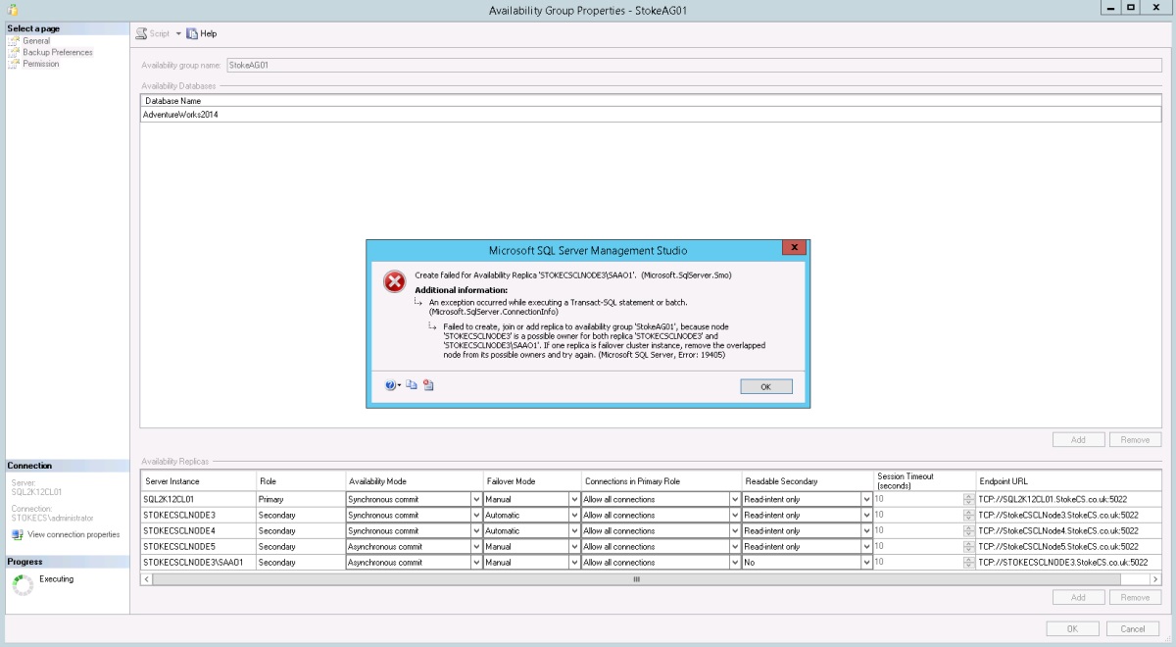Image resolution: width=1176 pixels, height=647 pixels.
Task: Adjust Session Timeout stepper for SQL2K12CL01
Action: pyautogui.click(x=968, y=499)
